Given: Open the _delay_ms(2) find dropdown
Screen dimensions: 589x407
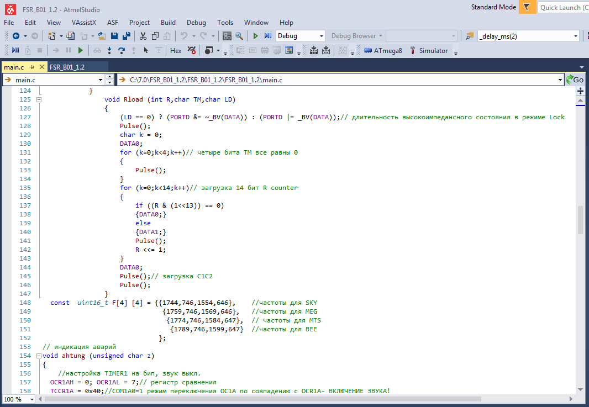Looking at the screenshot, I should 576,36.
